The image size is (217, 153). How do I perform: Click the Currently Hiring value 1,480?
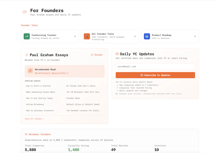coord(74,150)
